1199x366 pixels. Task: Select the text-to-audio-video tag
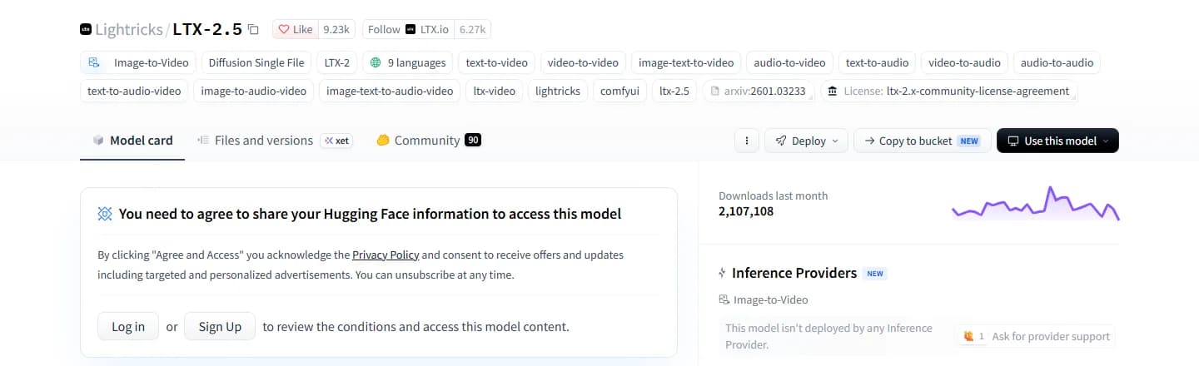tap(134, 91)
